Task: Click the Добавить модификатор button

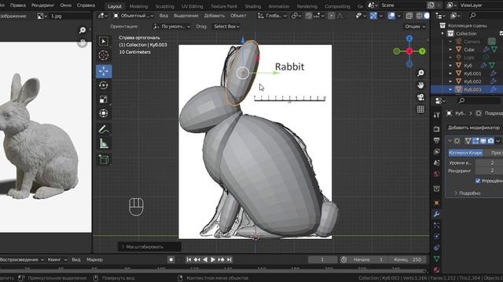Action: [474, 128]
